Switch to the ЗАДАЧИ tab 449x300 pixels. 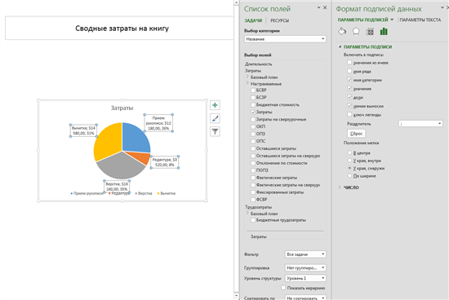(x=253, y=20)
